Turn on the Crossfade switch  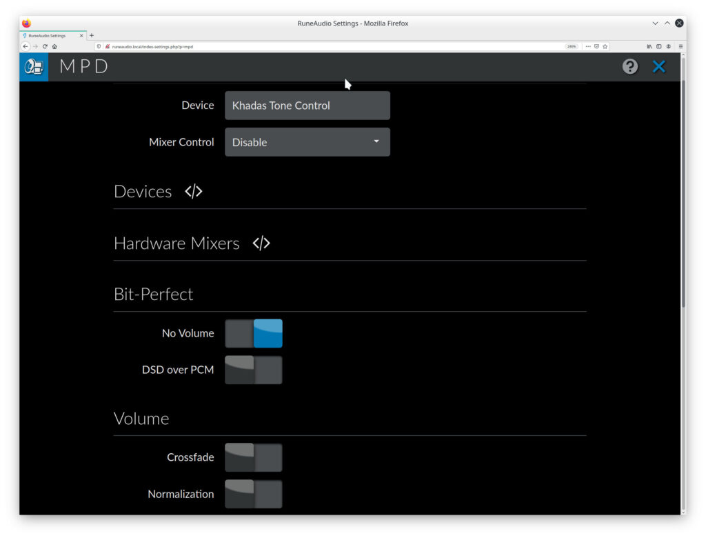(254, 457)
